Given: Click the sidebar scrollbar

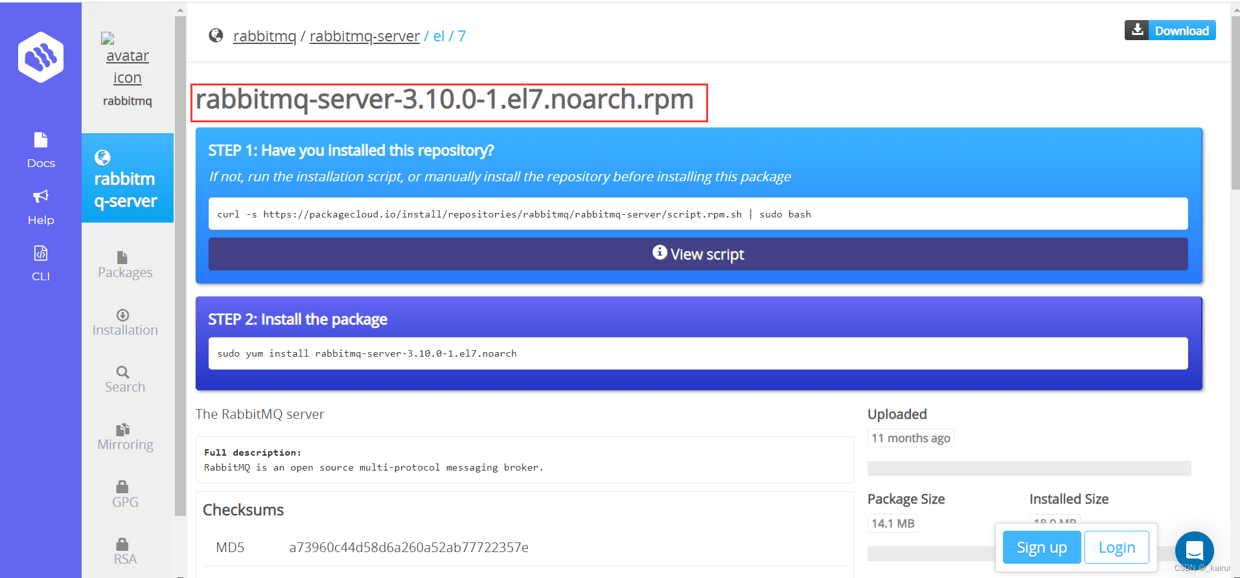Looking at the screenshot, I should click(x=180, y=265).
